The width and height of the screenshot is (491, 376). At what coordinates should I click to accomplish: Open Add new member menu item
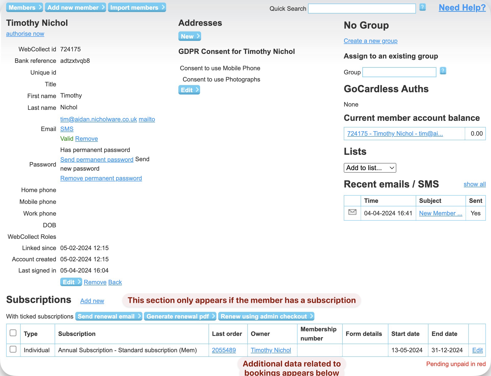[x=76, y=7]
